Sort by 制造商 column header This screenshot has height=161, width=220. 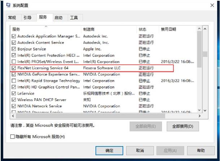click(109, 29)
